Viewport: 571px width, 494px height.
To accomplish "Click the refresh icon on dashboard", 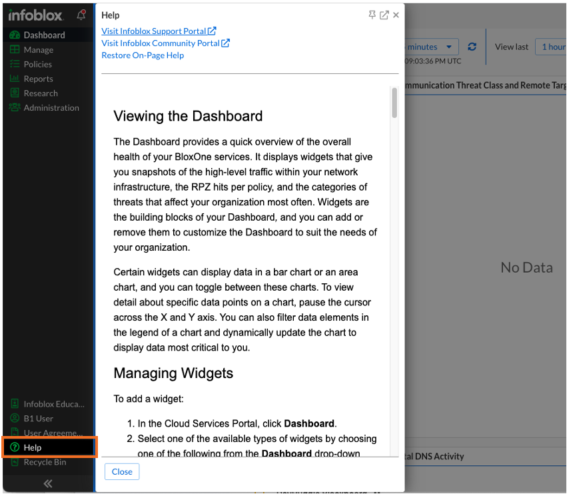I will coord(472,47).
